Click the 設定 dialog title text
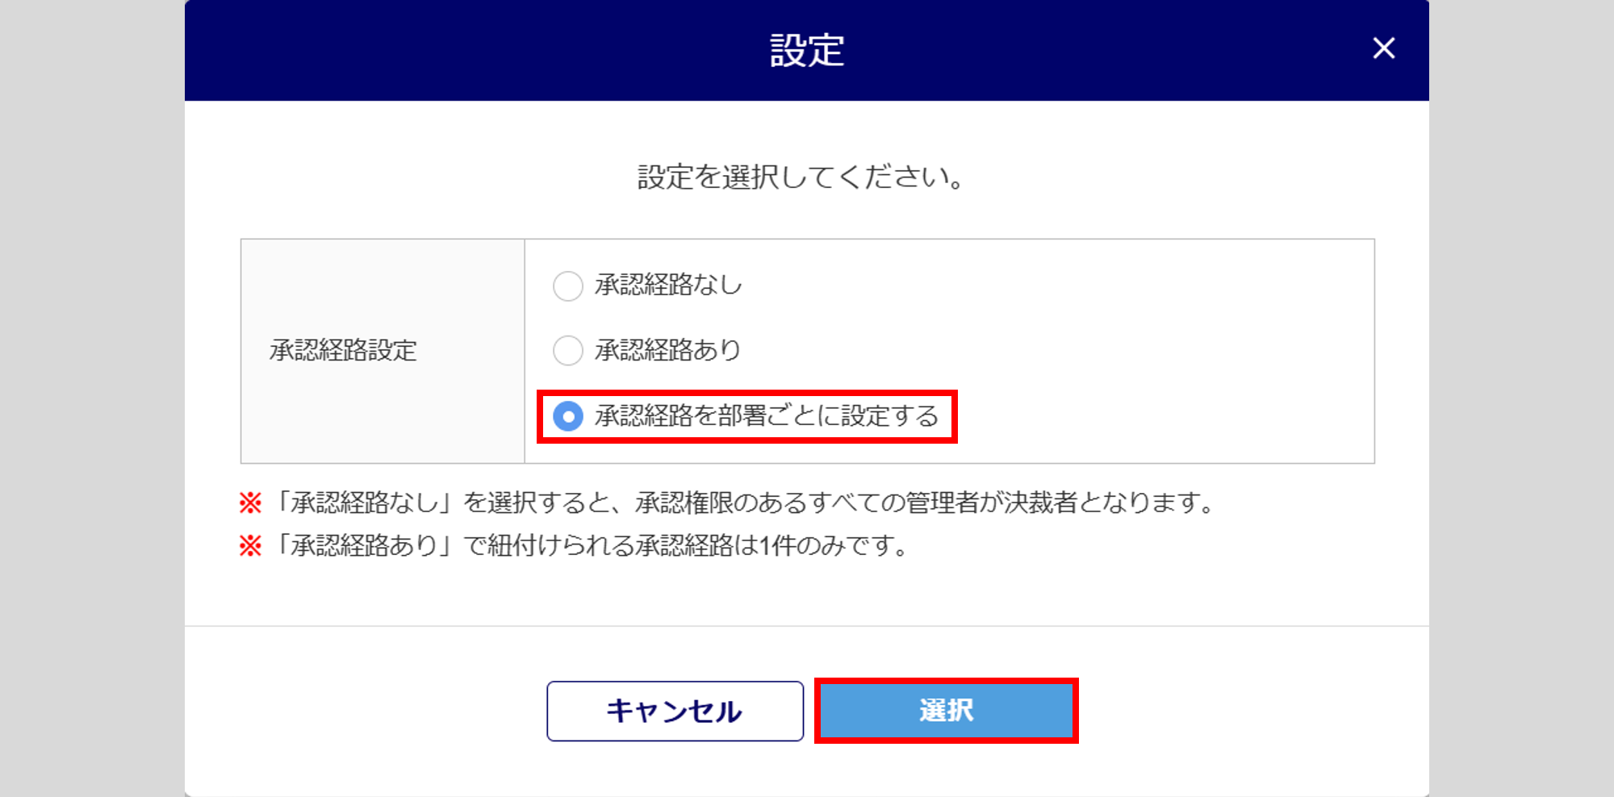Image resolution: width=1614 pixels, height=797 pixels. 806,50
